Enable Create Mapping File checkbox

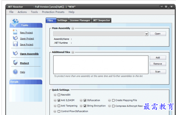point(113,100)
